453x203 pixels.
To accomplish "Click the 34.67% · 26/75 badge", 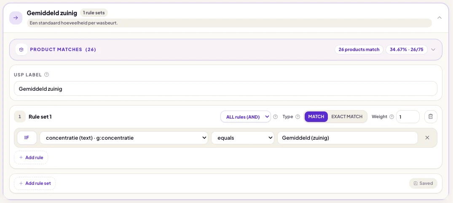I will 407,49.
